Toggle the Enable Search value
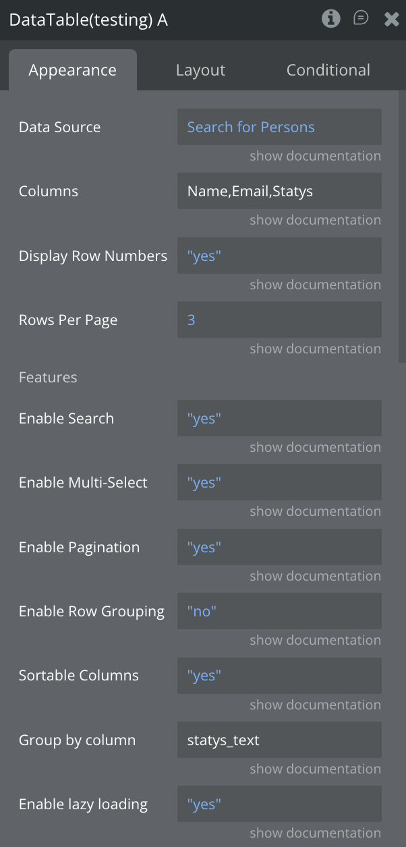Viewport: 406px width, 847px height. (x=279, y=418)
